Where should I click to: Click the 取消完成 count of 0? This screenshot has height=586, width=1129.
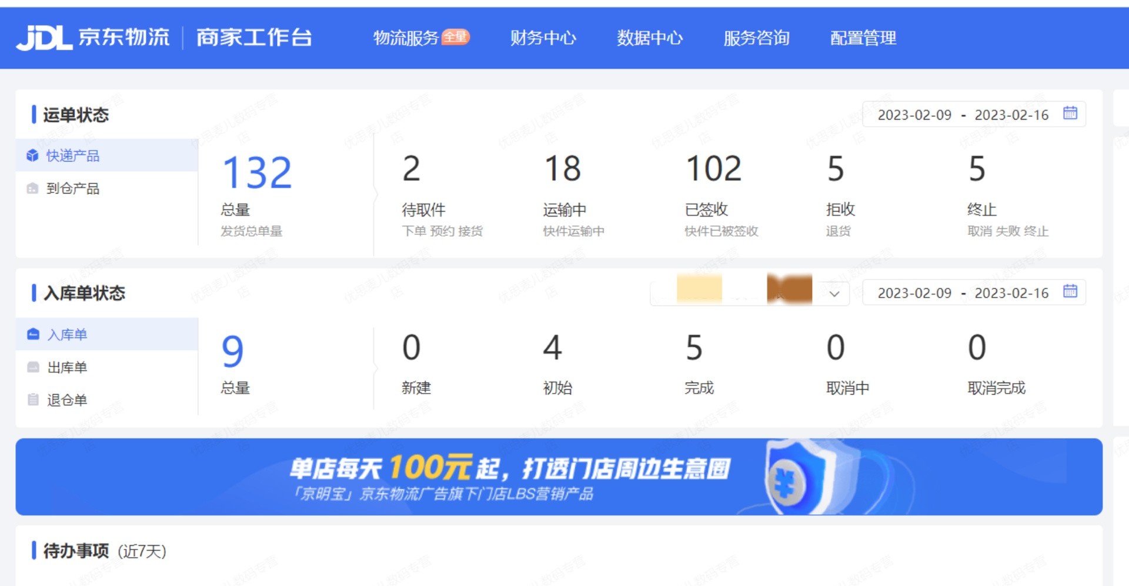tap(977, 347)
